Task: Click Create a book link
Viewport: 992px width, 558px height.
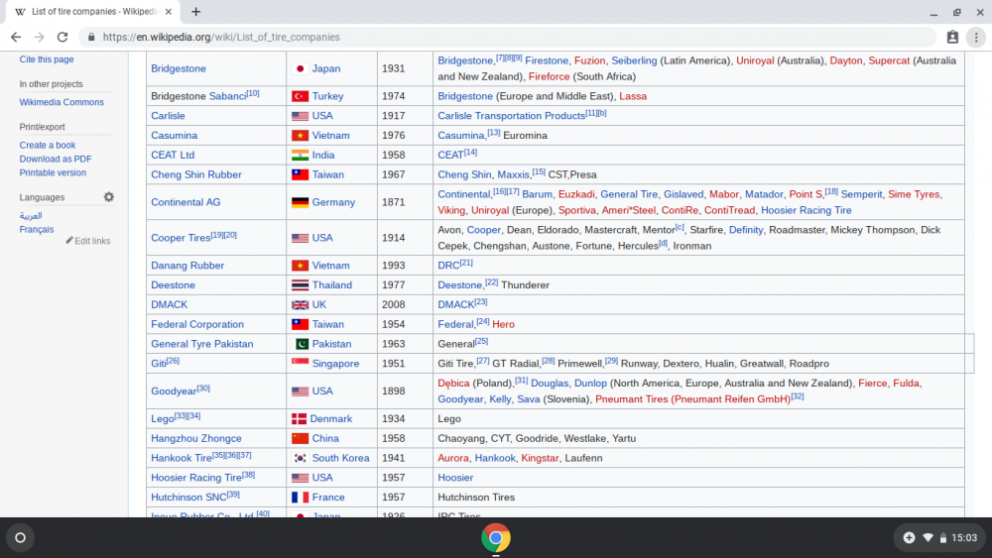Action: (48, 146)
